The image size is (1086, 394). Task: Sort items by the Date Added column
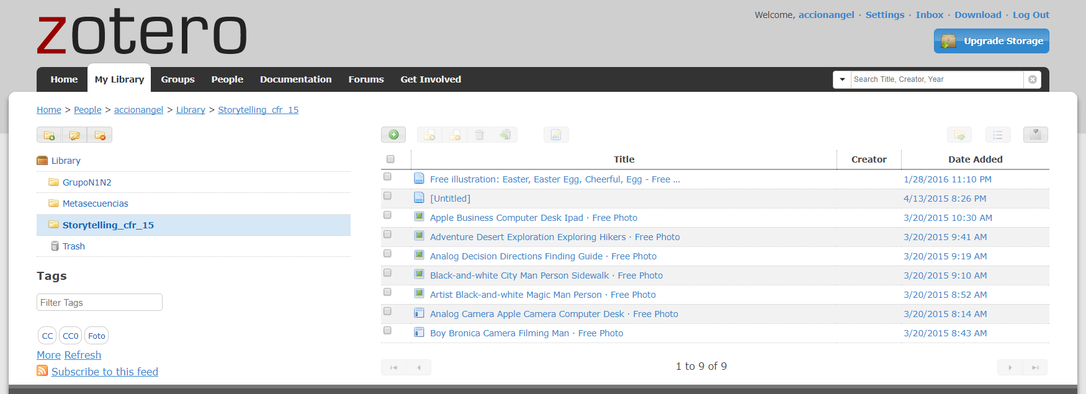[x=975, y=159]
